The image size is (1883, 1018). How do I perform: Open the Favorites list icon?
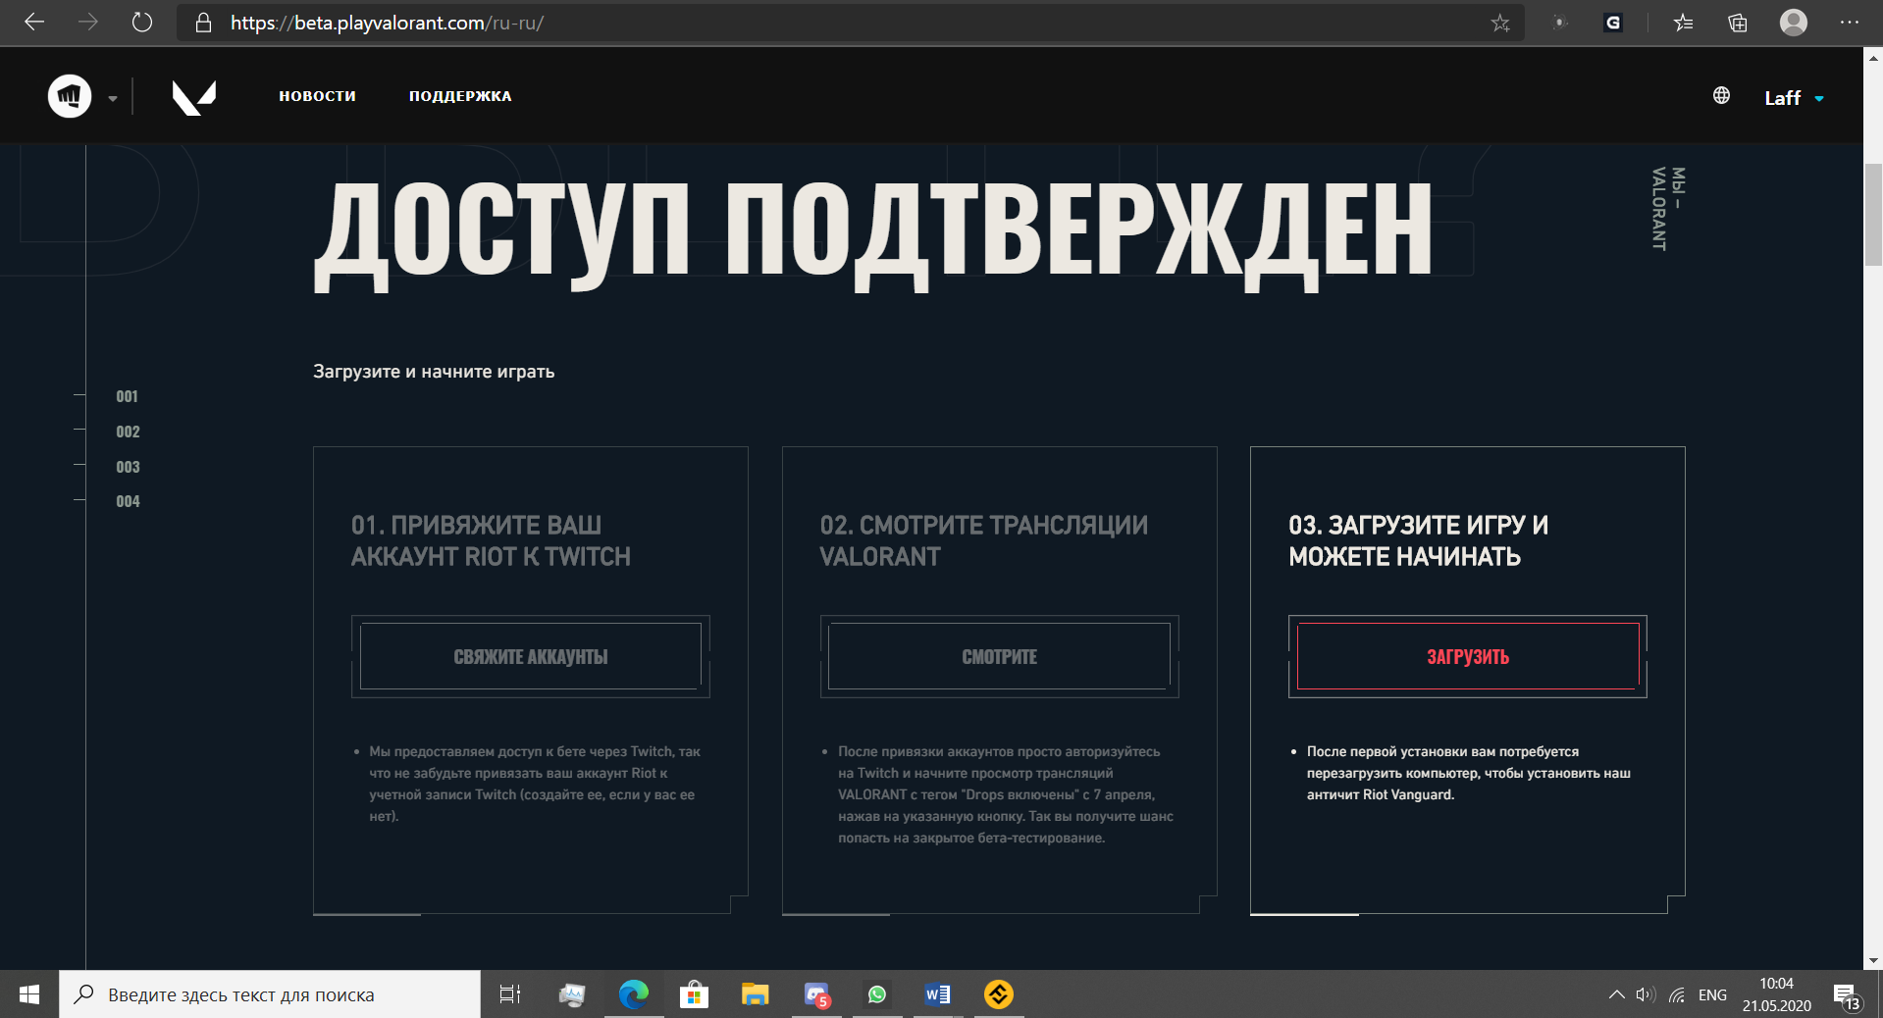point(1684,23)
